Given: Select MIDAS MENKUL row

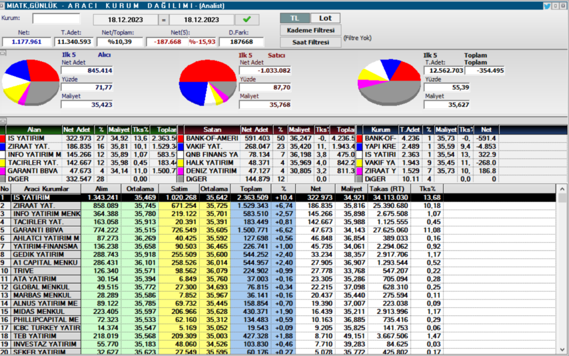Looking at the screenshot, I should (278, 312).
